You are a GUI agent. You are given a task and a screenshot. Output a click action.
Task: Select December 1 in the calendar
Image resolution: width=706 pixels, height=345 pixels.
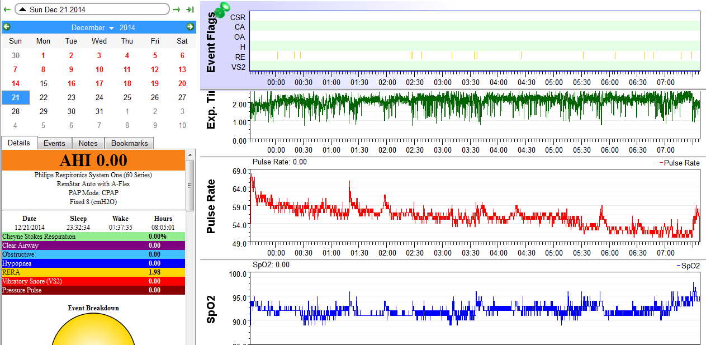[x=43, y=55]
